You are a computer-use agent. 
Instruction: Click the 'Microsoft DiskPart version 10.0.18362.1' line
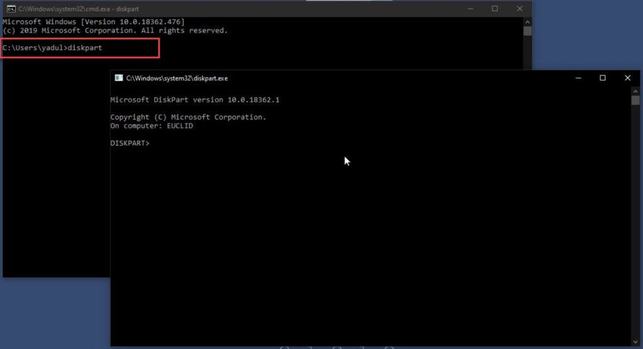(195, 100)
